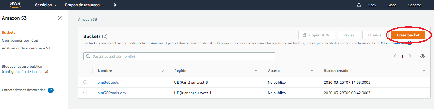Pin resource shortcut using the pushpin icon

[115, 5]
